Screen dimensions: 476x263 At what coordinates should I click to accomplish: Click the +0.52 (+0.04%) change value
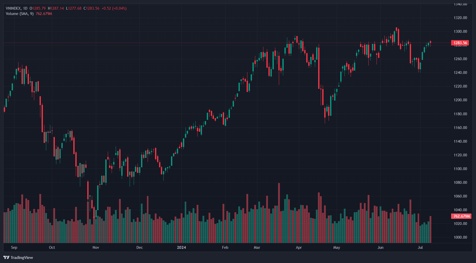(x=114, y=8)
